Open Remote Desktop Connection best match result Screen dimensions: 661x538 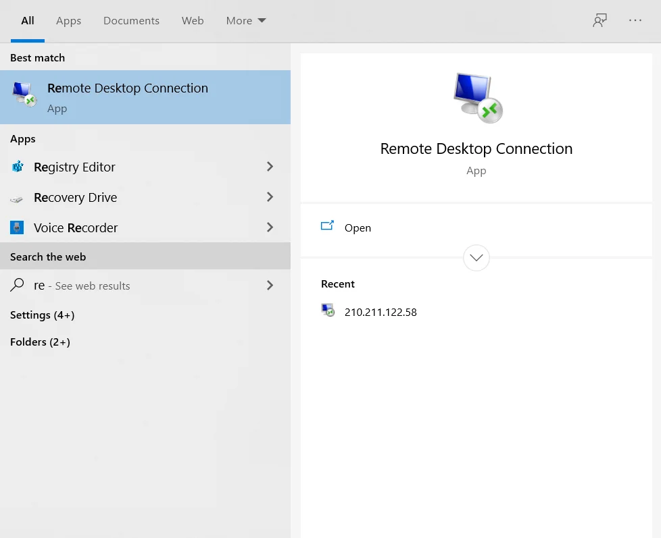145,97
